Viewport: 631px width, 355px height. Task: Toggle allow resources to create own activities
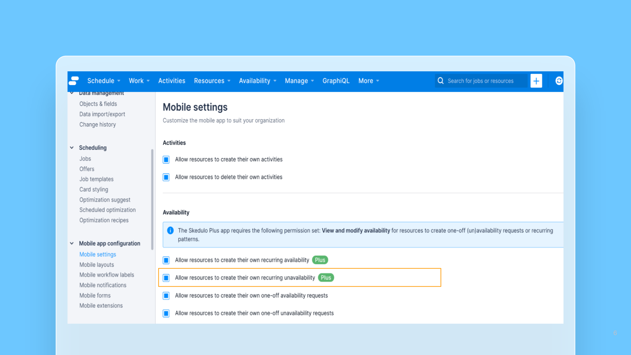point(166,160)
